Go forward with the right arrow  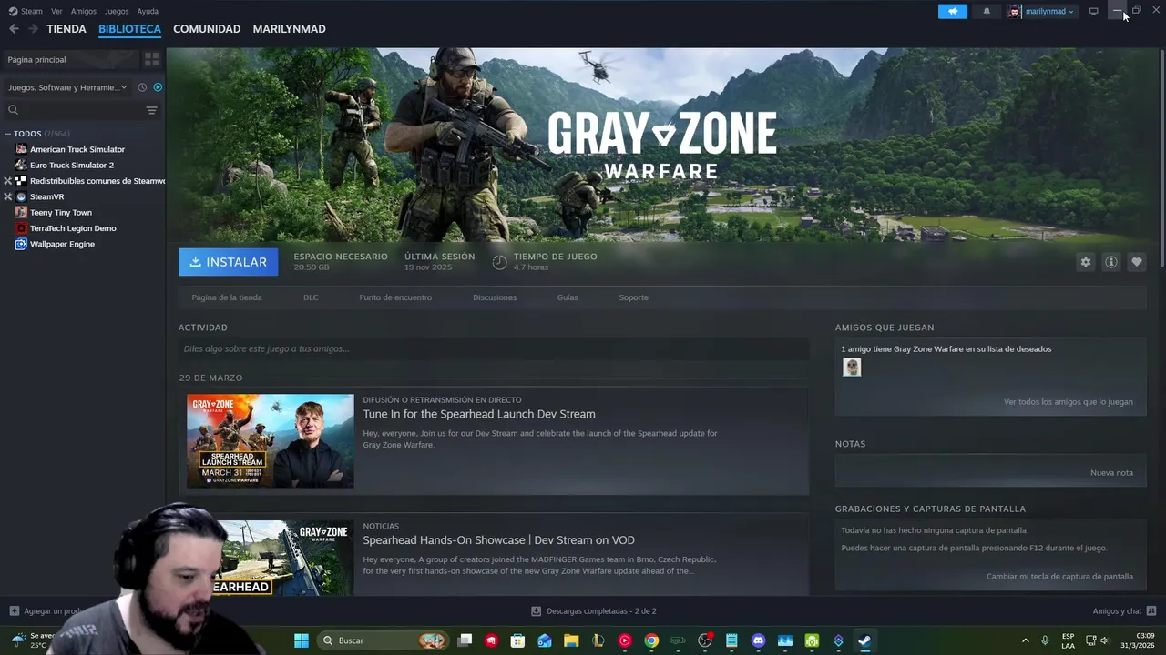pyautogui.click(x=33, y=29)
